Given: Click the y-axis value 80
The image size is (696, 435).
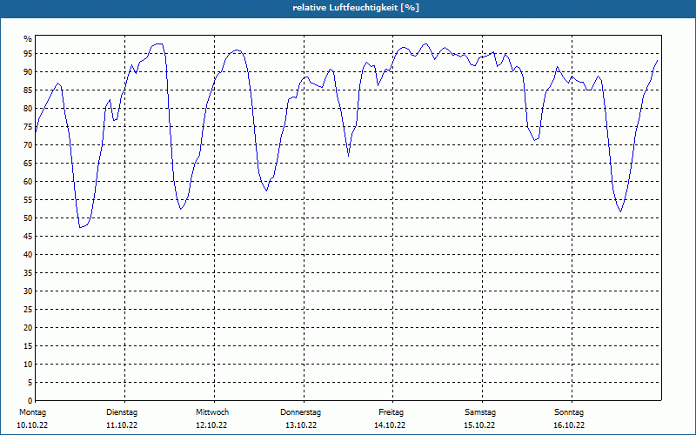Looking at the screenshot, I should tap(28, 108).
